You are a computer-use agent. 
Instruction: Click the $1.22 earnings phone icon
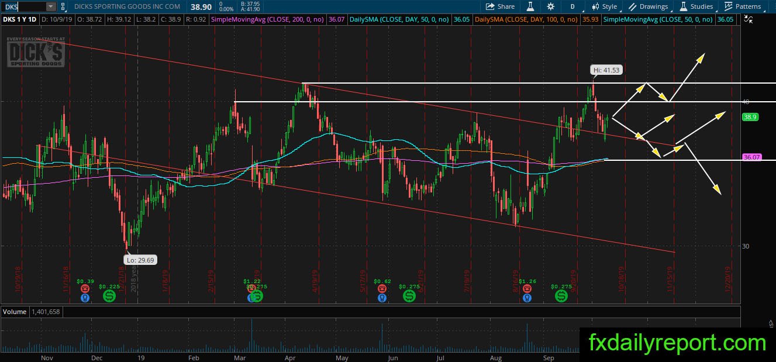(251, 289)
